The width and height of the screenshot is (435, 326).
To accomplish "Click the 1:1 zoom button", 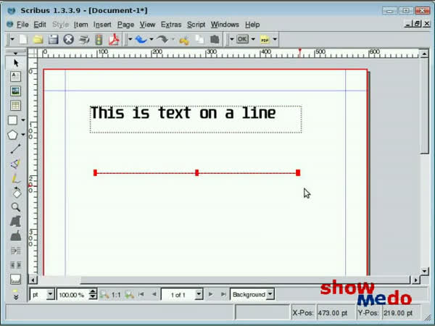I will click(116, 295).
